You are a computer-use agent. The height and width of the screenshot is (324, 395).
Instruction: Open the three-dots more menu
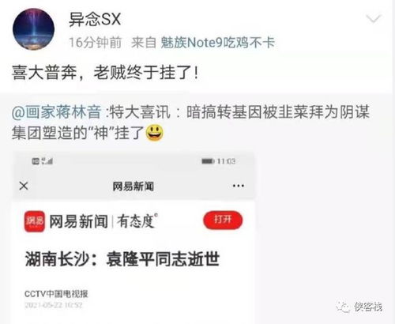(239, 186)
